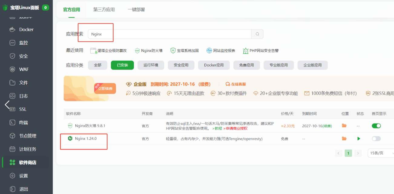Click the 节点管理 cube icon in sidebar
Viewport: 394px width, 194px height.
12,136
